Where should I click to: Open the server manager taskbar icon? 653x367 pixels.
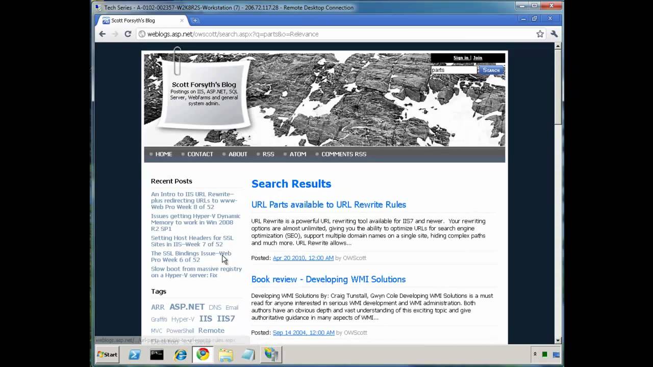(x=271, y=354)
